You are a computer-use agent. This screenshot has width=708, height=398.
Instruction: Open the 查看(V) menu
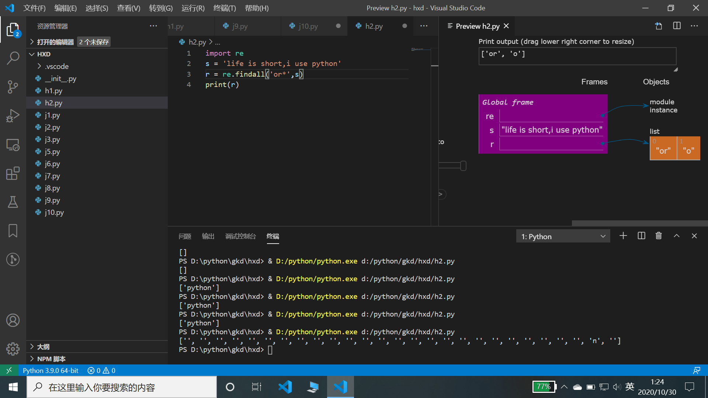129,8
